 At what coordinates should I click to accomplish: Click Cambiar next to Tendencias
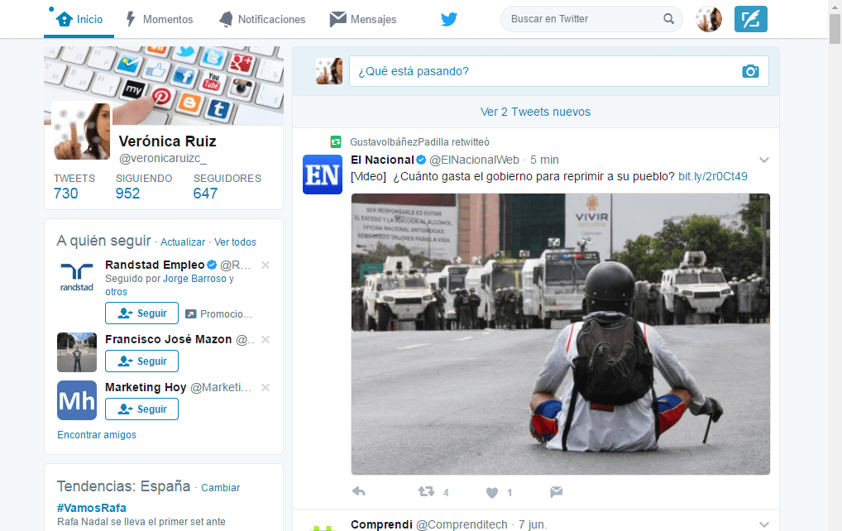pyautogui.click(x=220, y=487)
